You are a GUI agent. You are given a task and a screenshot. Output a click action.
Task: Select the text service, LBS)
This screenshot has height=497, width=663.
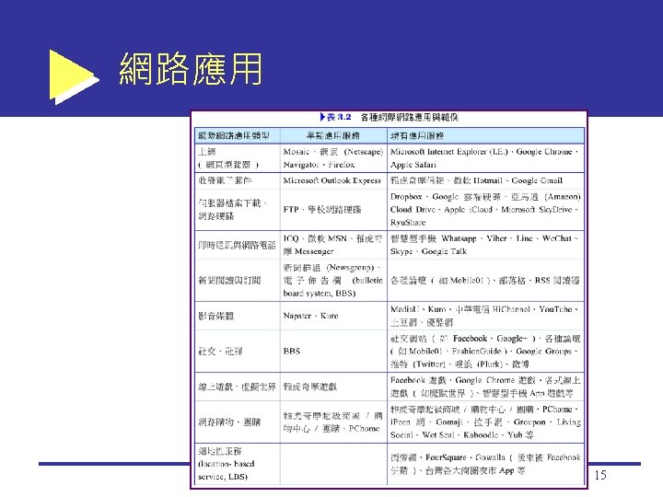coord(223,477)
